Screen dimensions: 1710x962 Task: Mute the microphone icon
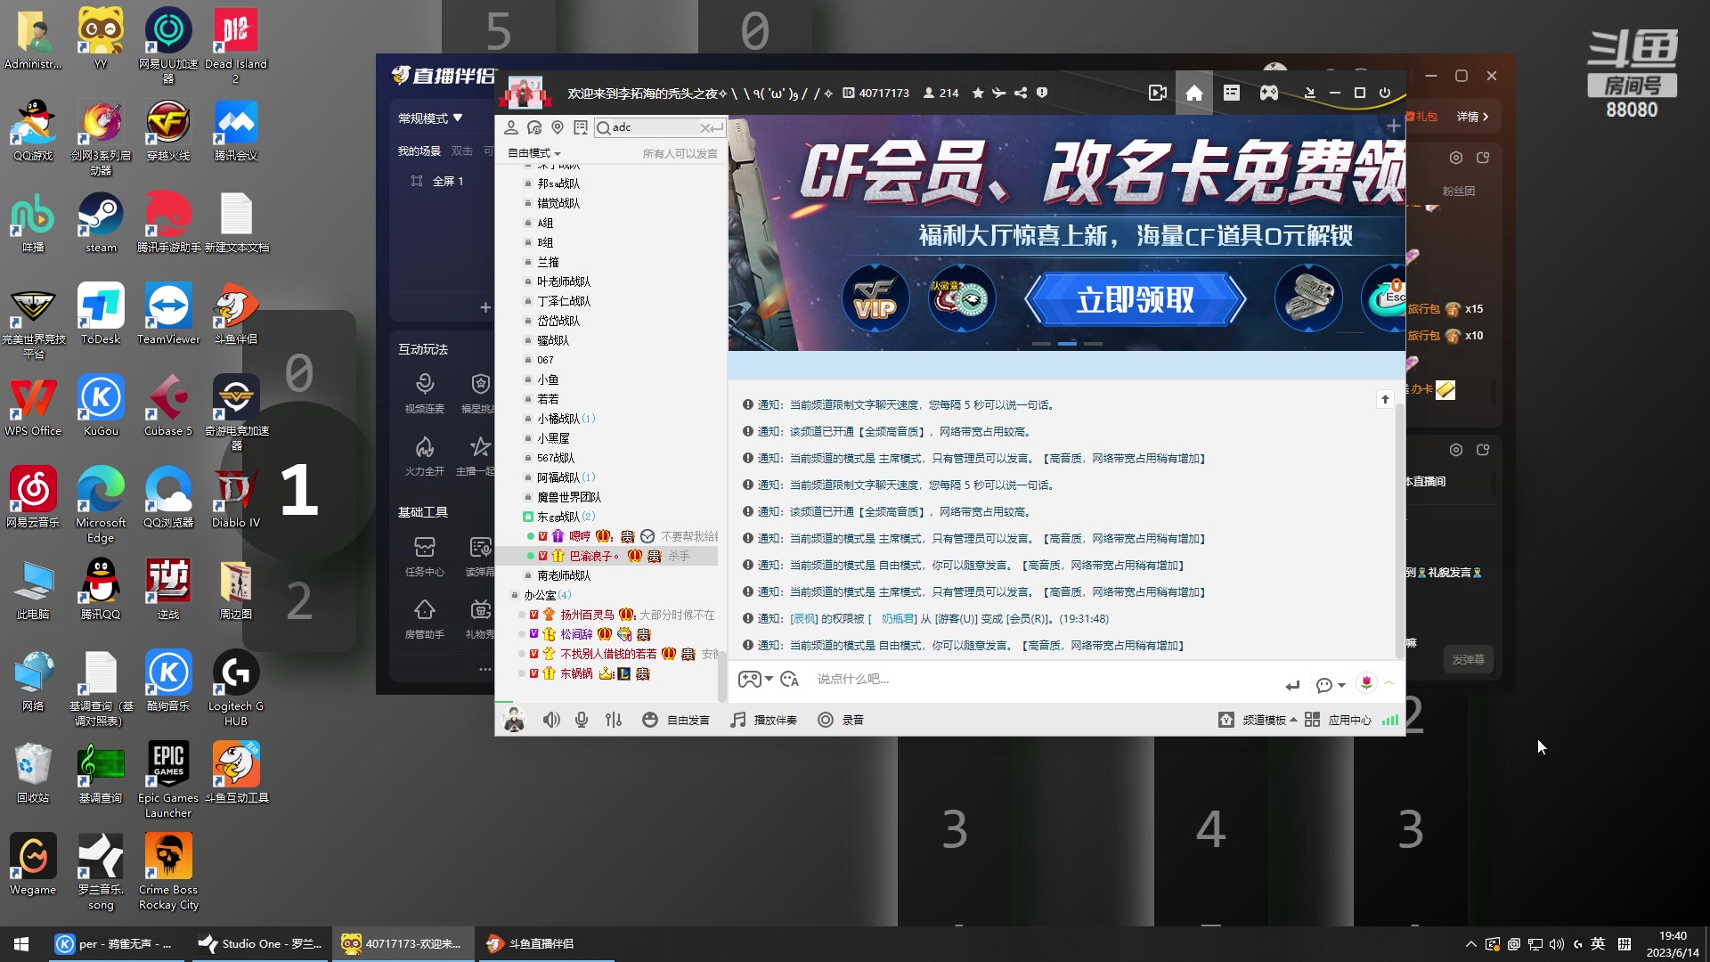coord(581,719)
